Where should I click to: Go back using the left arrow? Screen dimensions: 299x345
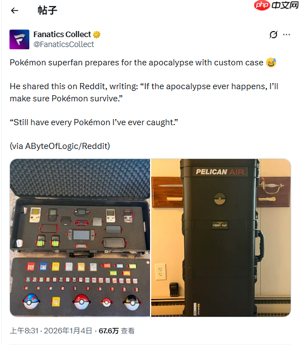(14, 11)
